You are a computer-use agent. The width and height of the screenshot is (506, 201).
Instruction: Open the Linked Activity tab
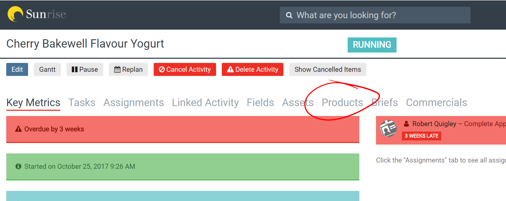[x=205, y=102]
